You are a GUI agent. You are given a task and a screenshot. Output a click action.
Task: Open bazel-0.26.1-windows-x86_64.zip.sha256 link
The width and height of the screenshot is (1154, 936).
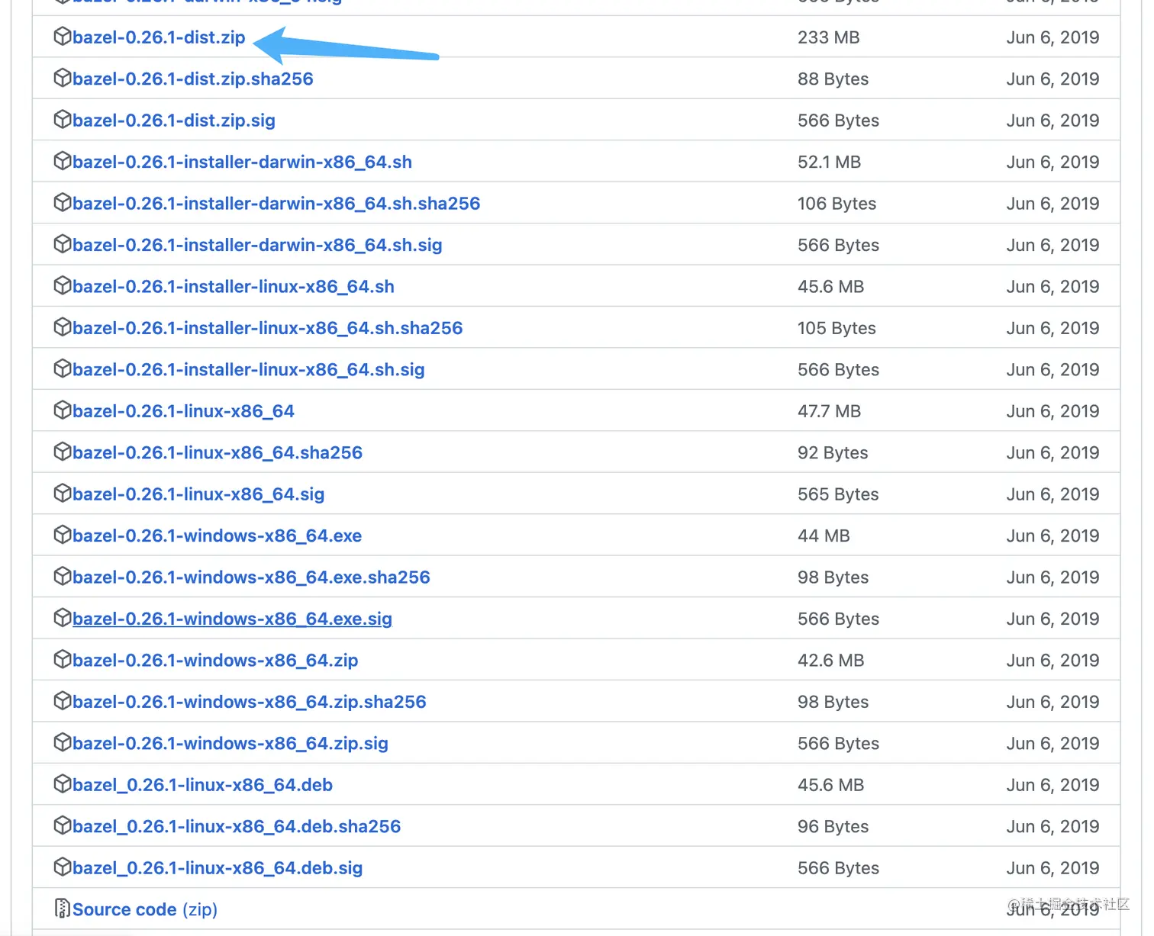coord(250,702)
